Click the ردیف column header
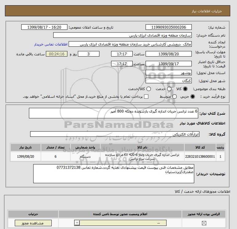This screenshot has width=237, height=229. pos(220,147)
